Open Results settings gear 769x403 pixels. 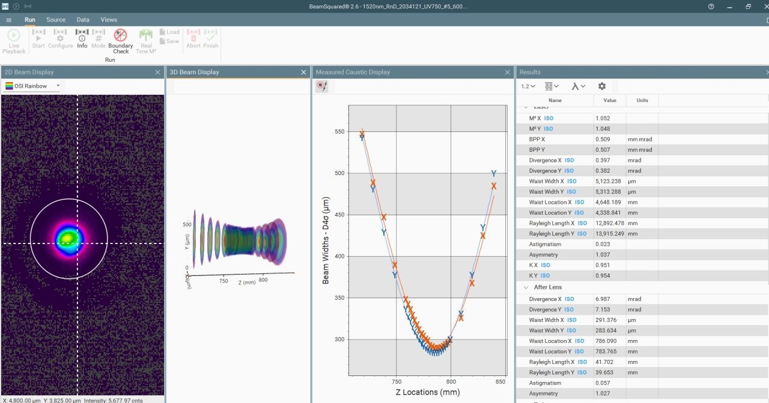pyautogui.click(x=602, y=86)
